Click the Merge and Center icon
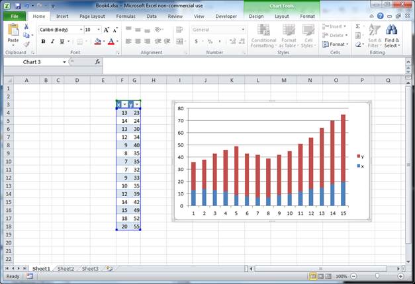This screenshot has width=415, height=284. (x=179, y=41)
